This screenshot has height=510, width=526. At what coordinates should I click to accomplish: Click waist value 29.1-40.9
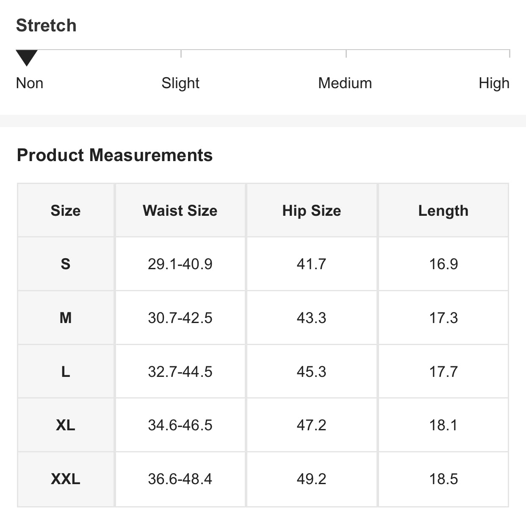click(180, 264)
